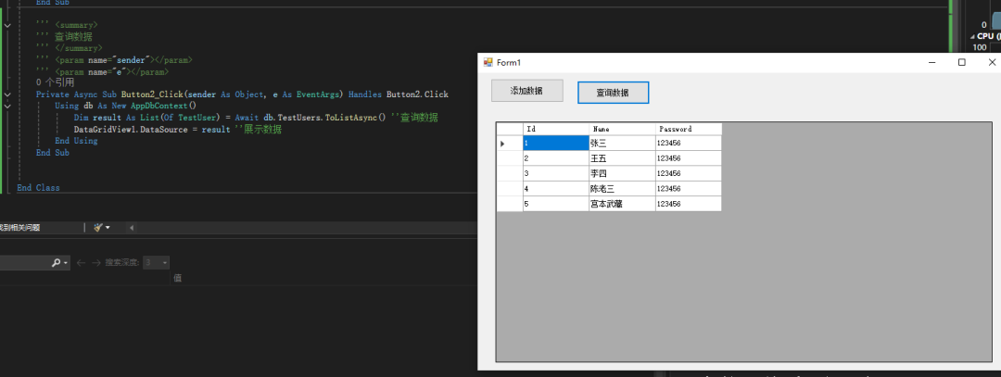Maximize the Form1 window
This screenshot has width=1001, height=377.
(x=961, y=62)
